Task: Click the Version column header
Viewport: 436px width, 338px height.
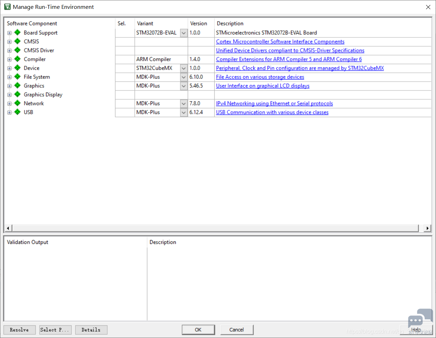Action: (199, 23)
